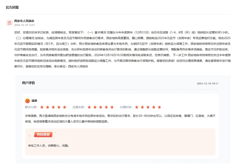Screen dimensions: 236x165
Task: Open the 西安市人民政府 profile name
Action: pyautogui.click(x=24, y=21)
